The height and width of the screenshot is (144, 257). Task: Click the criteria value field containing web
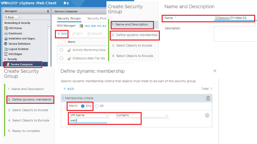point(88,120)
